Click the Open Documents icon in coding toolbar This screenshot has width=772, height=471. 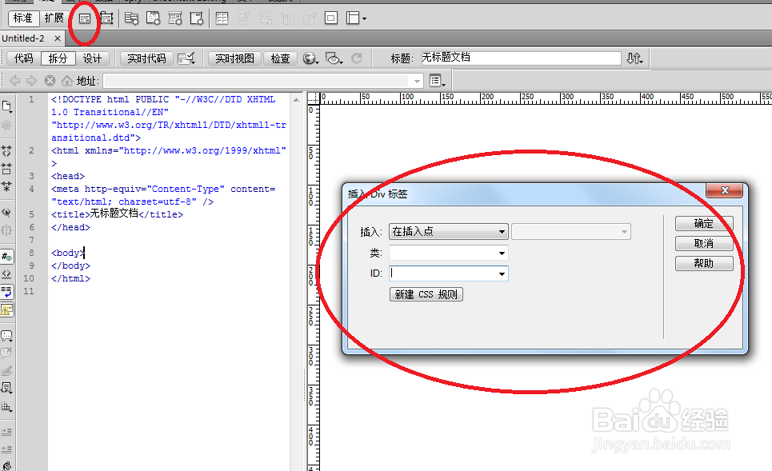point(7,106)
